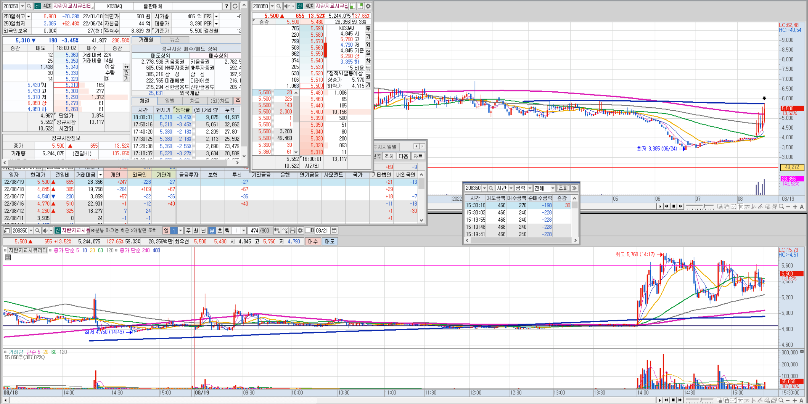Screen dimensions: 808x404
Task: Save chart settings with floppy disk icon
Action: [292, 230]
